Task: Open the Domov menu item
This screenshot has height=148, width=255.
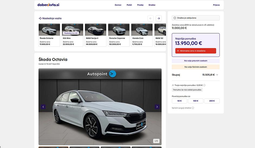Action: tap(118, 5)
